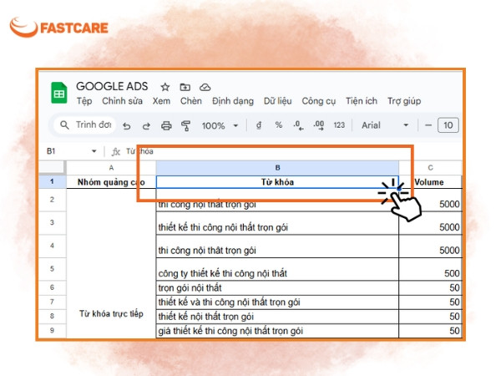Open the B1 name box dropdown arrow

coord(94,151)
